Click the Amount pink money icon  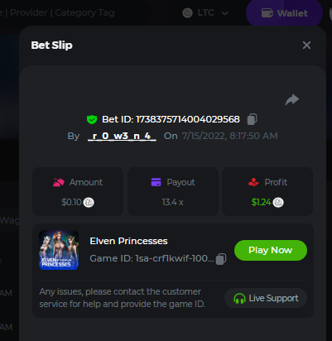tap(59, 182)
